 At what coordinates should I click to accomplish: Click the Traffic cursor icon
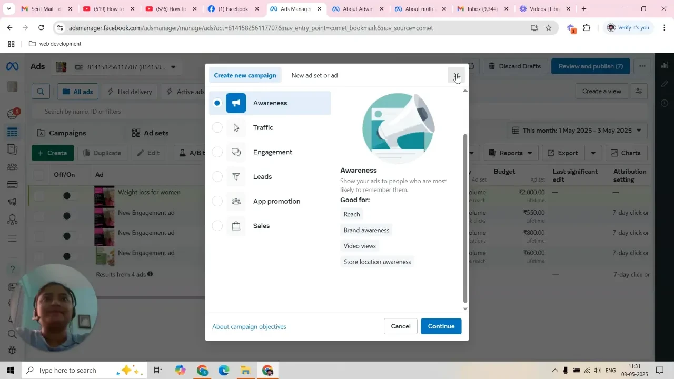pyautogui.click(x=236, y=128)
